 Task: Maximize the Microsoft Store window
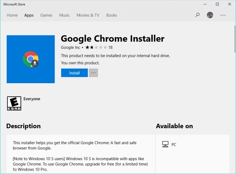pos(217,4)
